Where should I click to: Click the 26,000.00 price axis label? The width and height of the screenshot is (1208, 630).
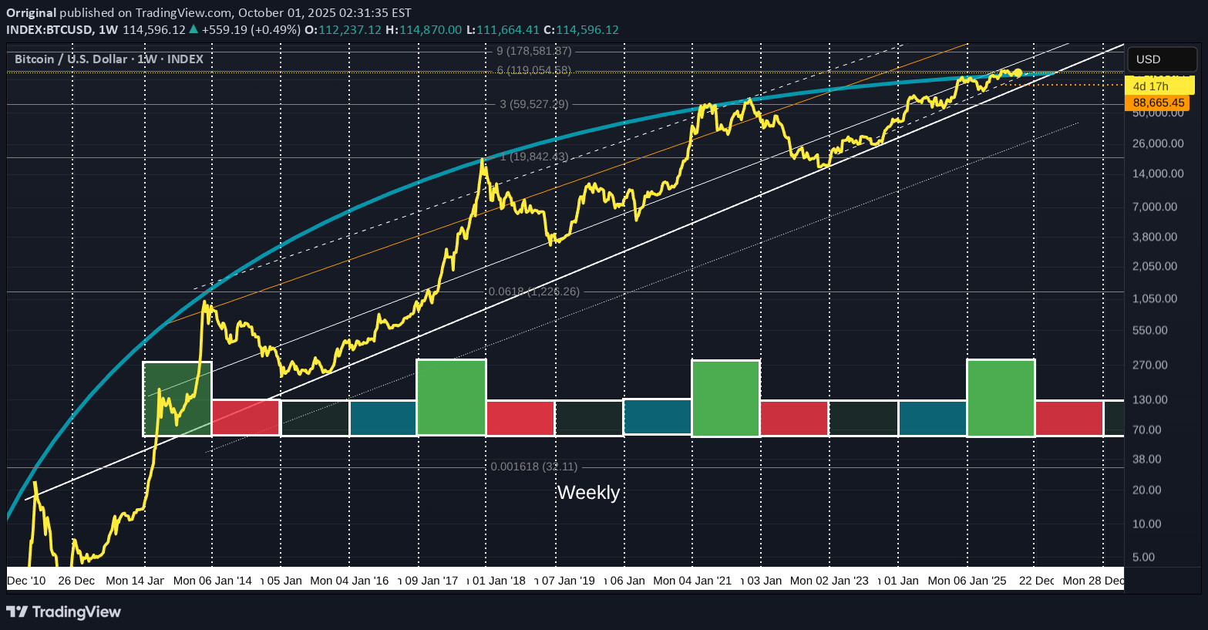coord(1158,143)
